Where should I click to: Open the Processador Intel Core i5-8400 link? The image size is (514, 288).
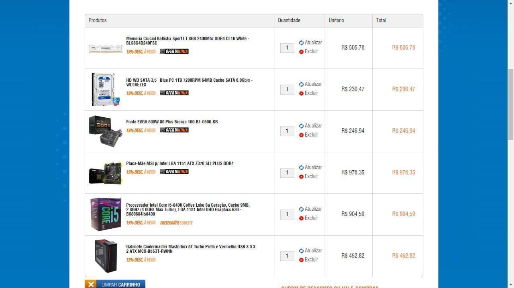[x=188, y=209]
